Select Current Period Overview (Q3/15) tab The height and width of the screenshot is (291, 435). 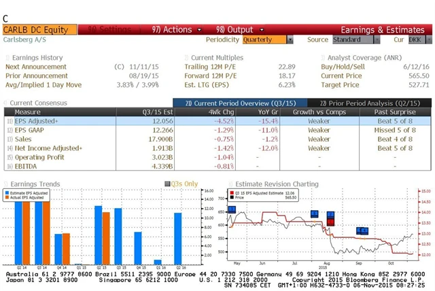click(230, 103)
